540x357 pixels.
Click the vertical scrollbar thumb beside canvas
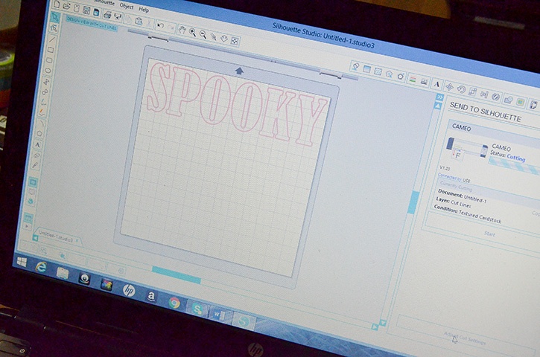(x=413, y=202)
